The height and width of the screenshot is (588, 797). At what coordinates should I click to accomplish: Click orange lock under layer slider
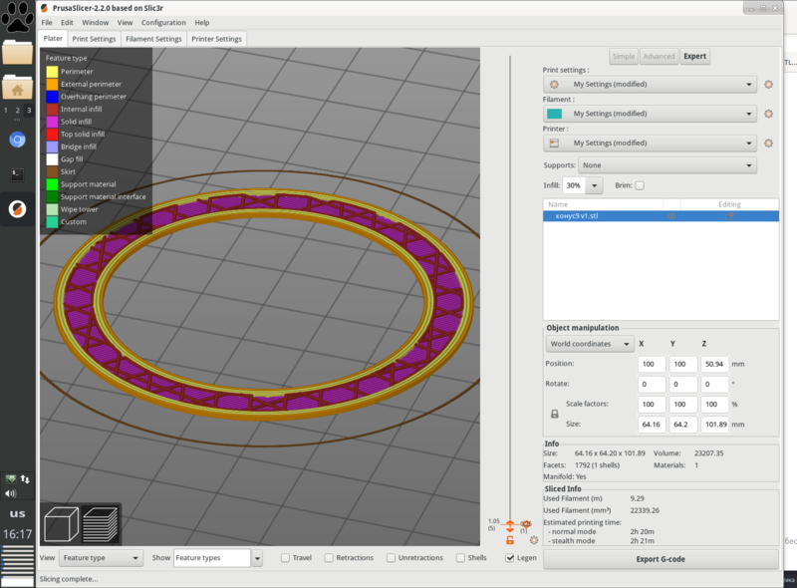(x=509, y=539)
